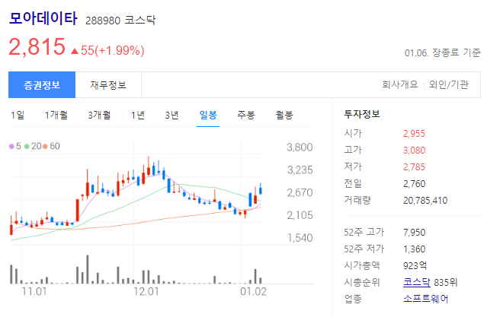Click the 전일 value 2,760
500x317 pixels.
[414, 184]
